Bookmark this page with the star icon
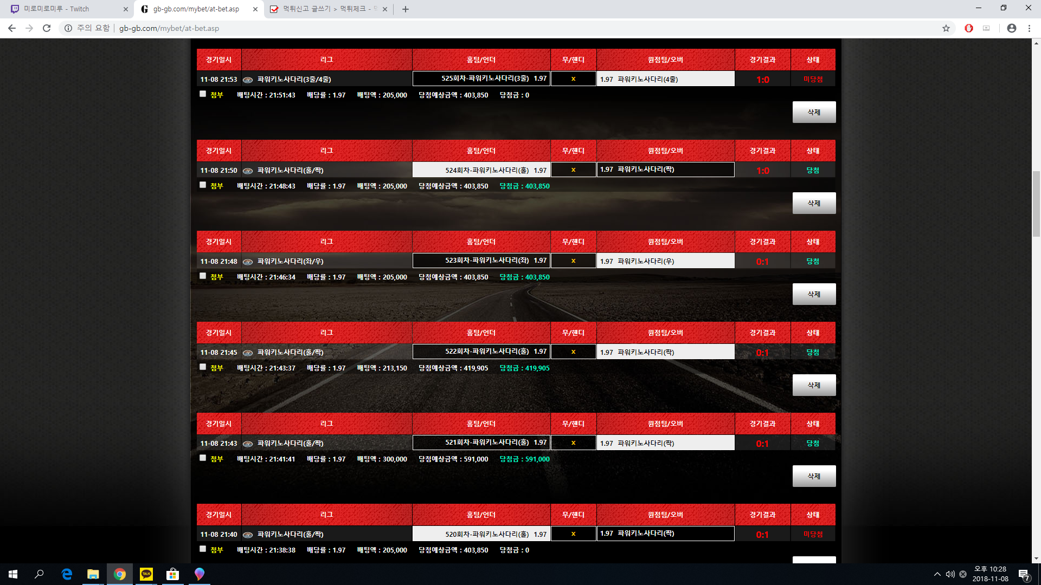The width and height of the screenshot is (1041, 585). coord(946,28)
